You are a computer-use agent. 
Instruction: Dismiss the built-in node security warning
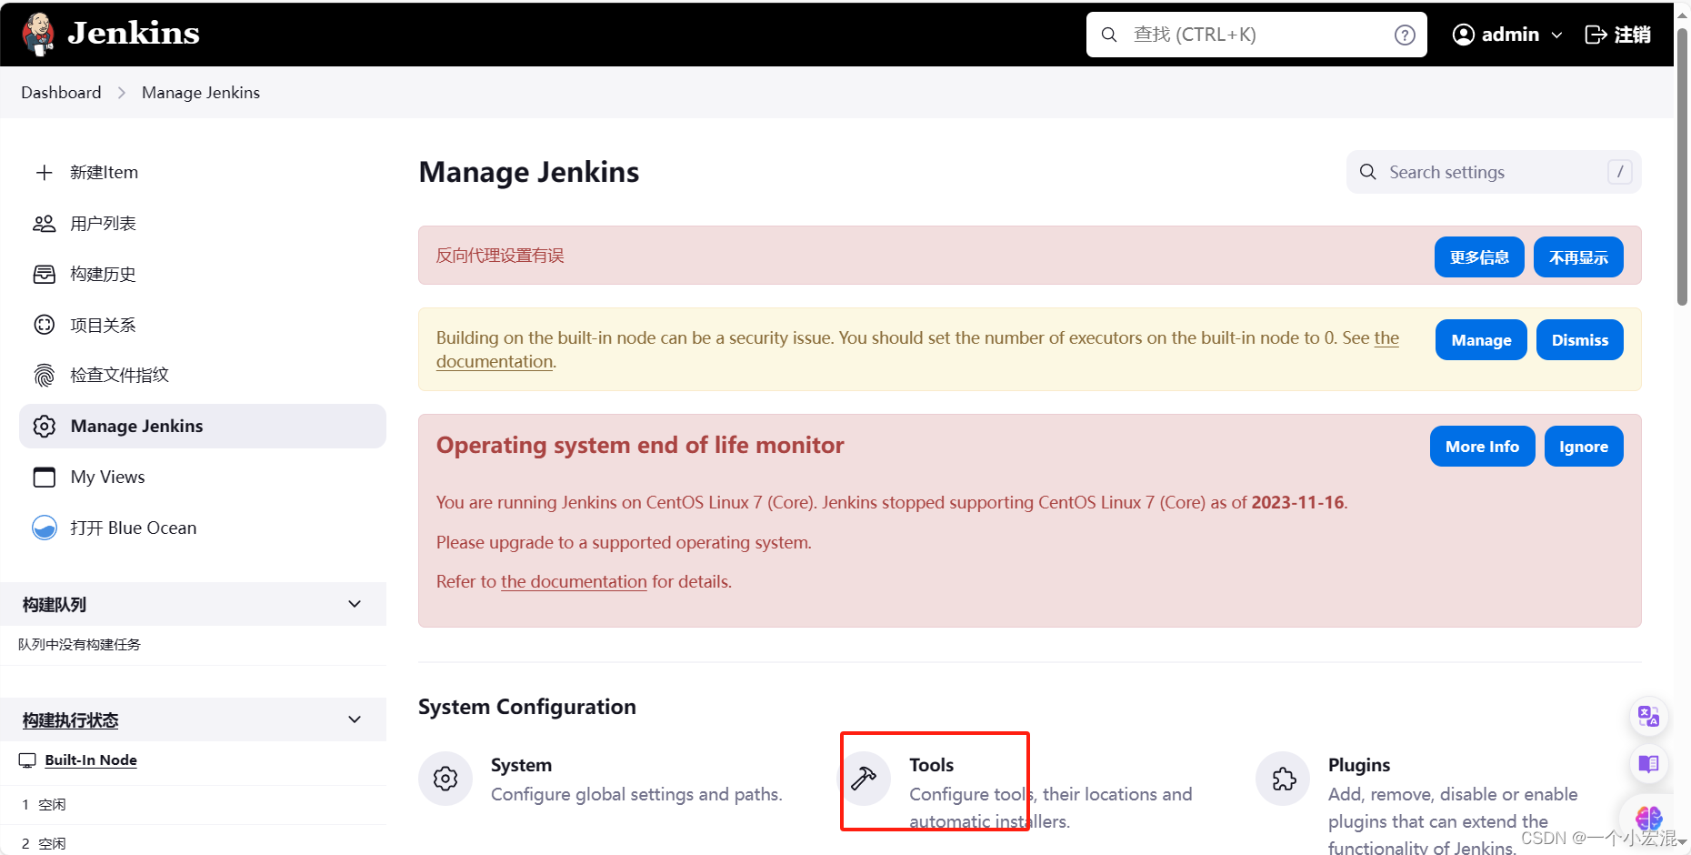(x=1579, y=339)
